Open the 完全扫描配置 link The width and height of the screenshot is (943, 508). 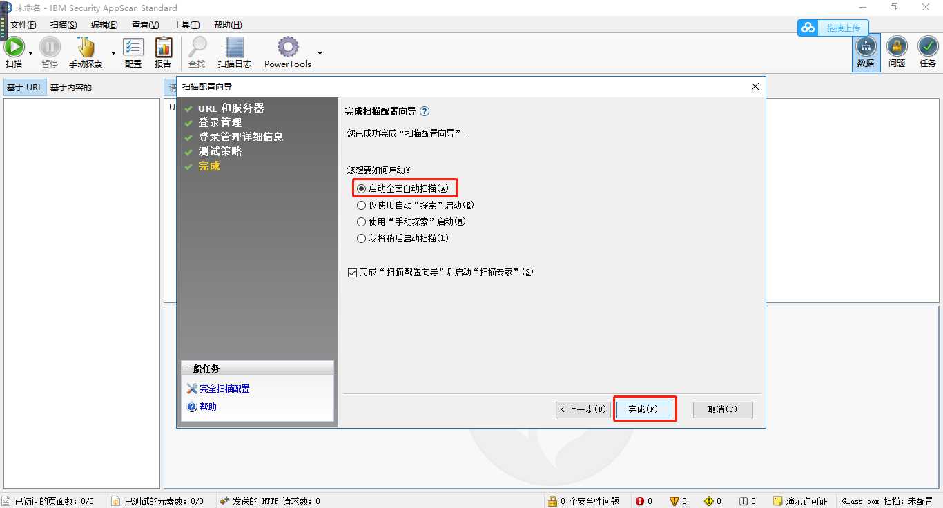click(x=224, y=389)
